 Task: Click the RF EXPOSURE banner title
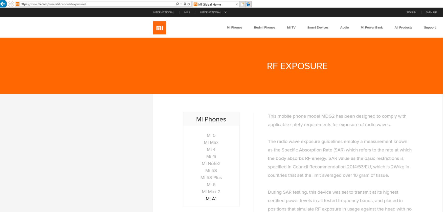297,66
